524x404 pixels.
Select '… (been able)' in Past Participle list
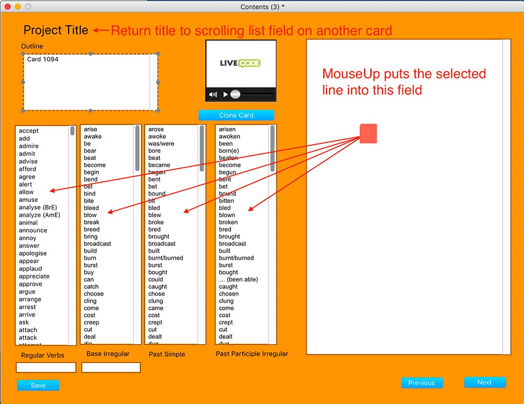point(238,279)
